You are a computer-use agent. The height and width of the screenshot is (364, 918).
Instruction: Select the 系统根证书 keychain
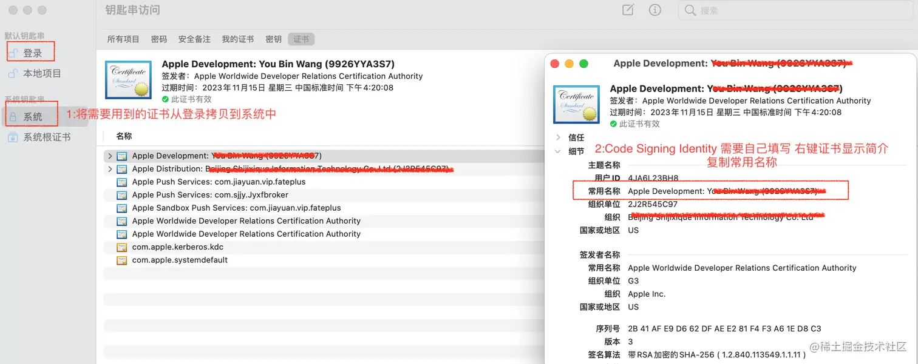[x=47, y=137]
